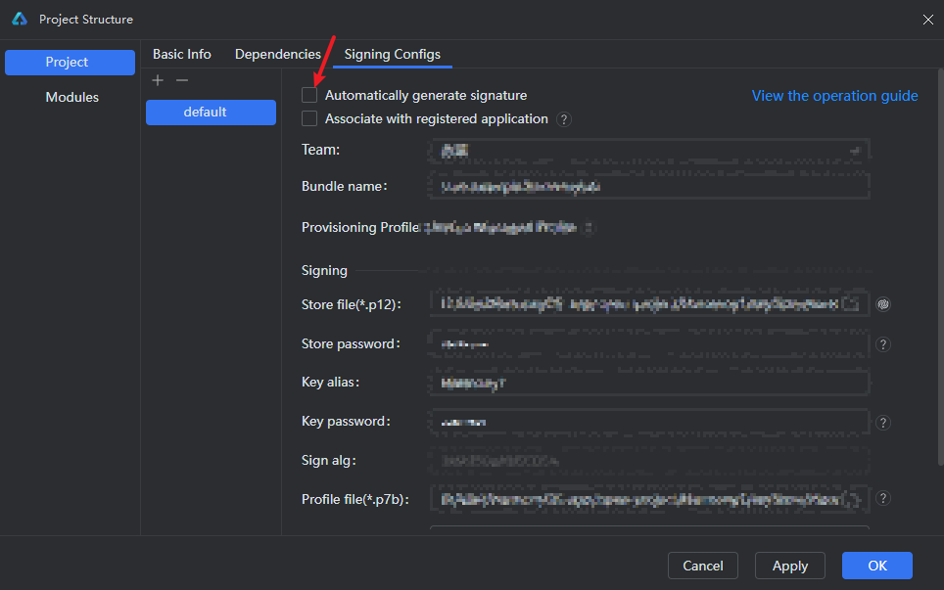Click the help icon beside Profile file
This screenshot has width=944, height=590.
coord(882,499)
